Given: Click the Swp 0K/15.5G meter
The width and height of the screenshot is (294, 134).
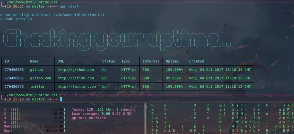Looking at the screenshot, I should pos(34,131).
